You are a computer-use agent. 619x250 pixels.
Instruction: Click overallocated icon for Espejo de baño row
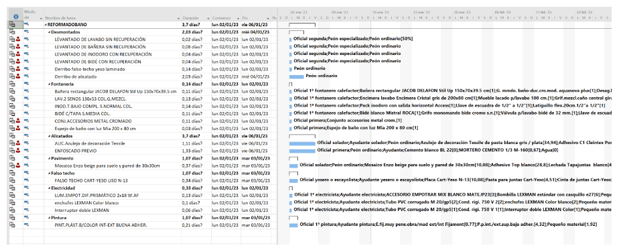[18, 129]
